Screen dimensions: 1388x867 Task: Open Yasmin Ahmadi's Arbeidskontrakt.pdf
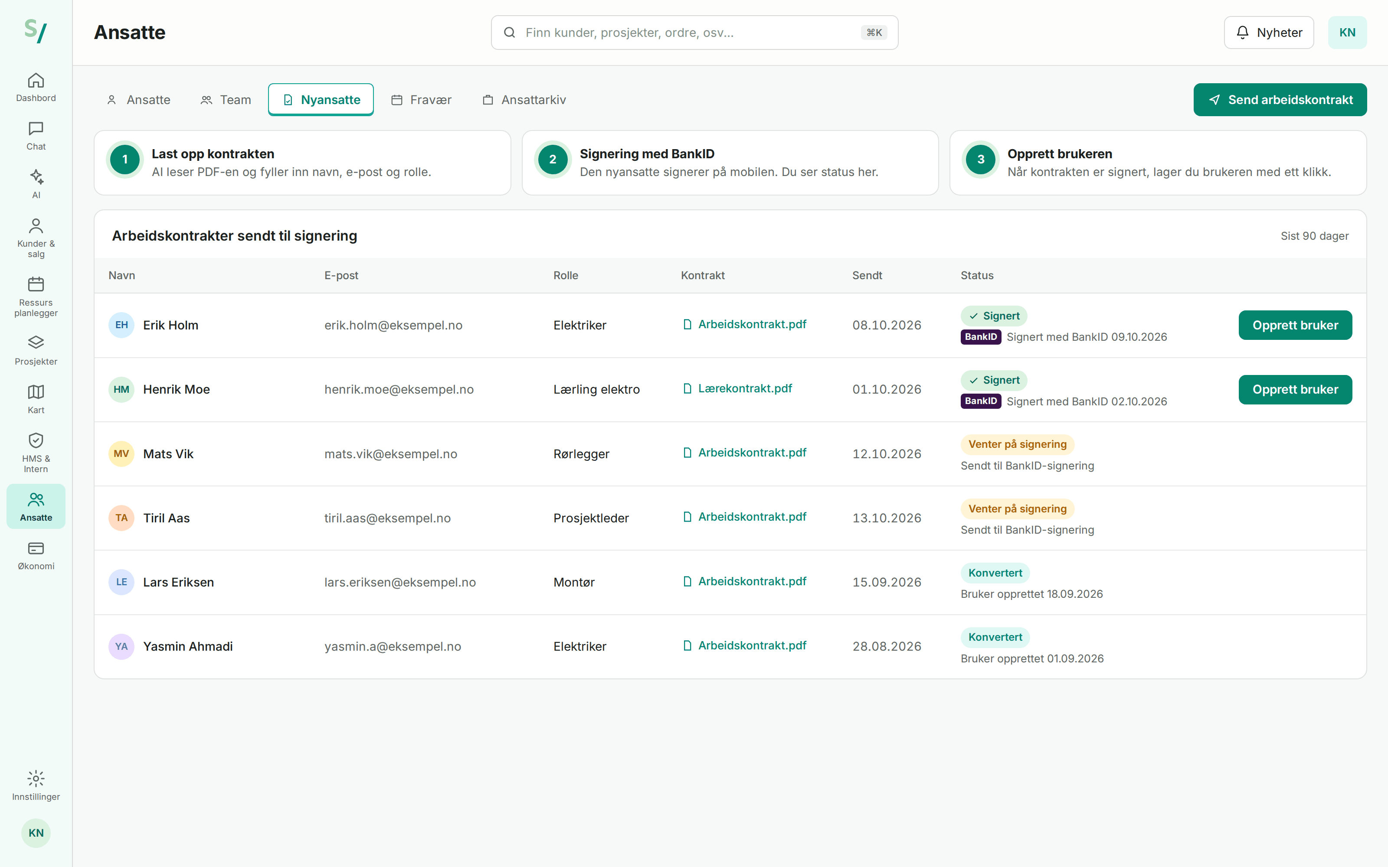(x=744, y=645)
